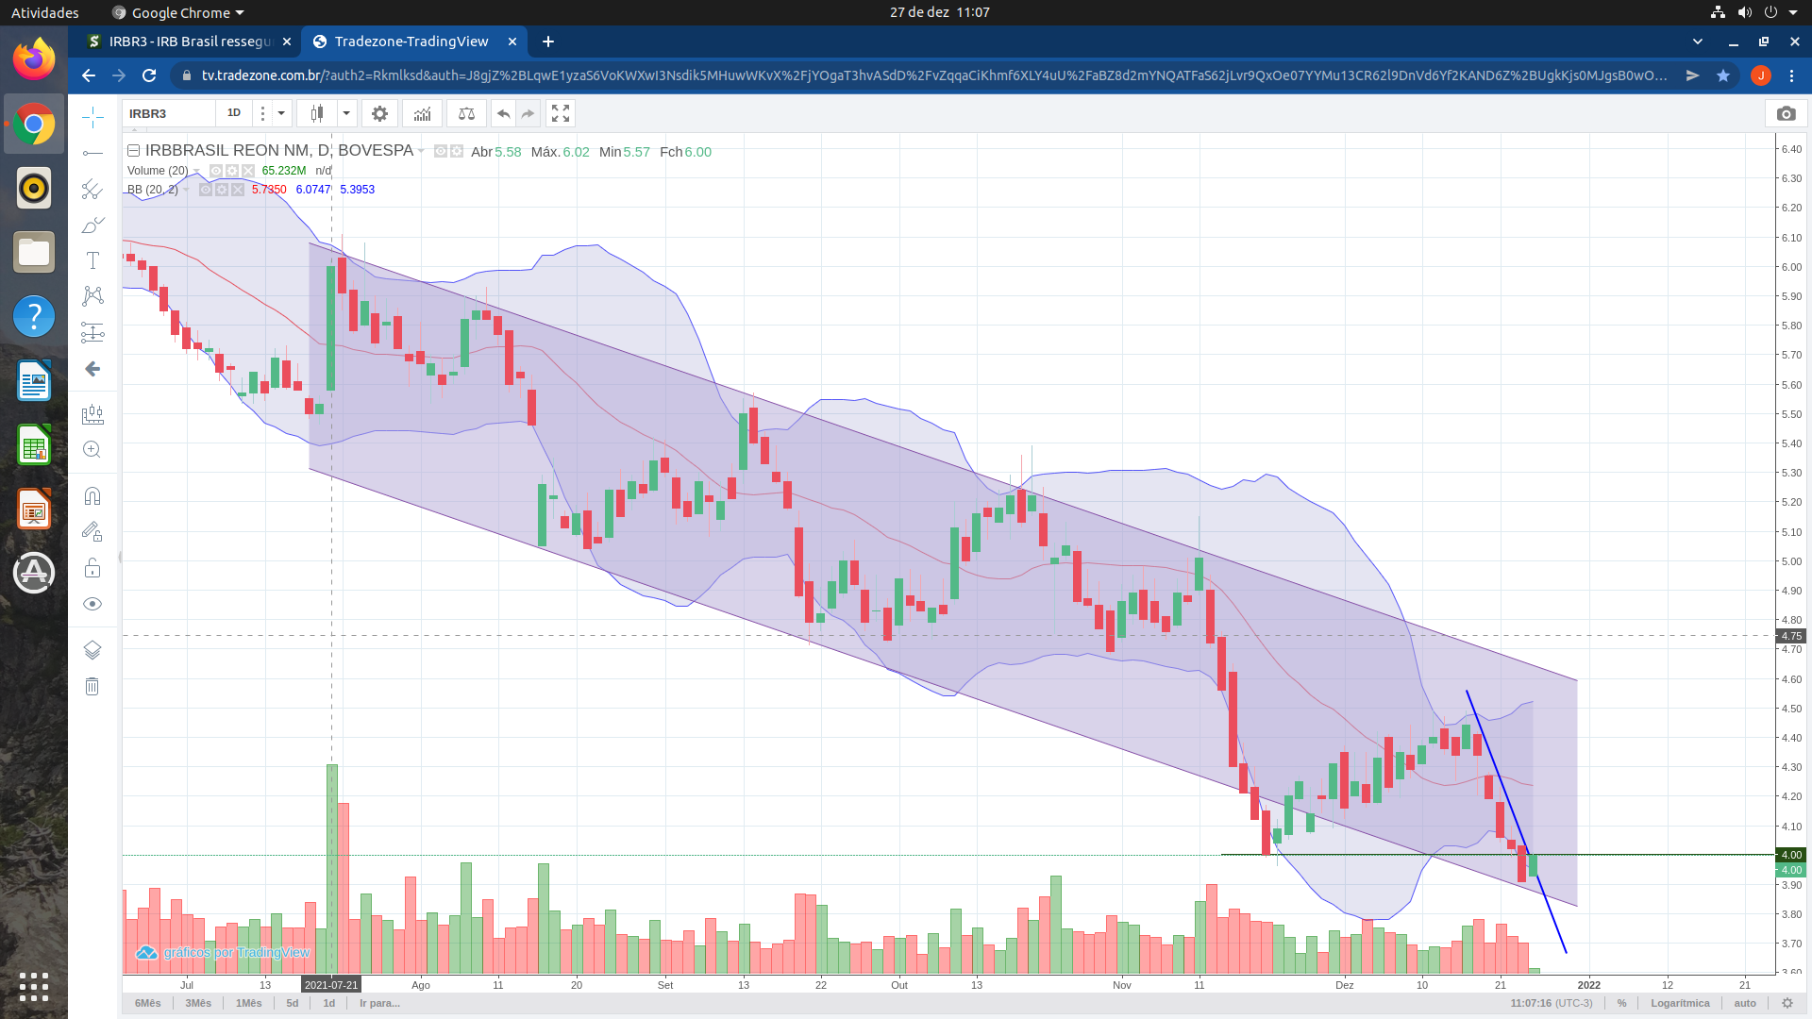Open the Atividades overview
This screenshot has width=1812, height=1019.
44,12
